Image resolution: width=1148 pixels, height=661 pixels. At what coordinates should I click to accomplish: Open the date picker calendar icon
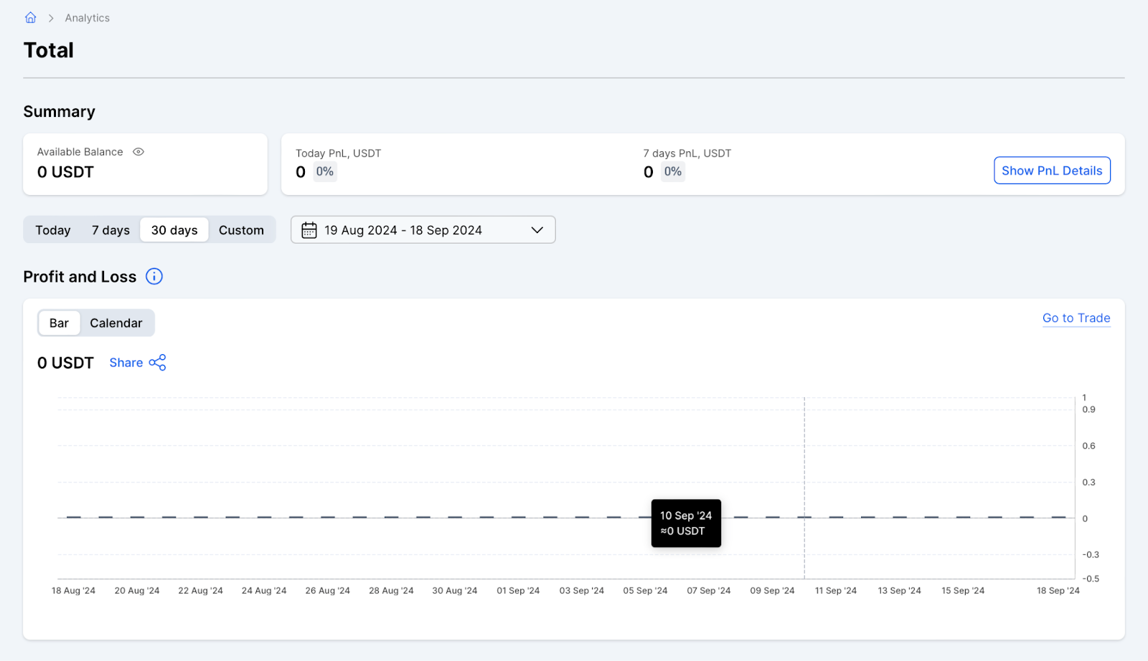[309, 229]
